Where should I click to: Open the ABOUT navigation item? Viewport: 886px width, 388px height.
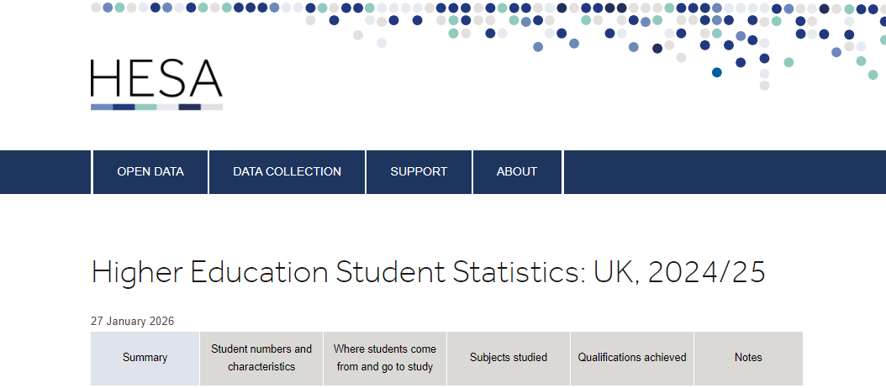(x=517, y=171)
